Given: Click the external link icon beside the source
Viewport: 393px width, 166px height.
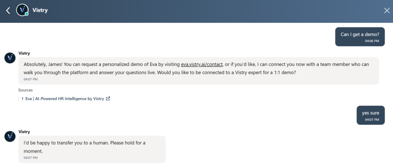Looking at the screenshot, I should coord(108,99).
